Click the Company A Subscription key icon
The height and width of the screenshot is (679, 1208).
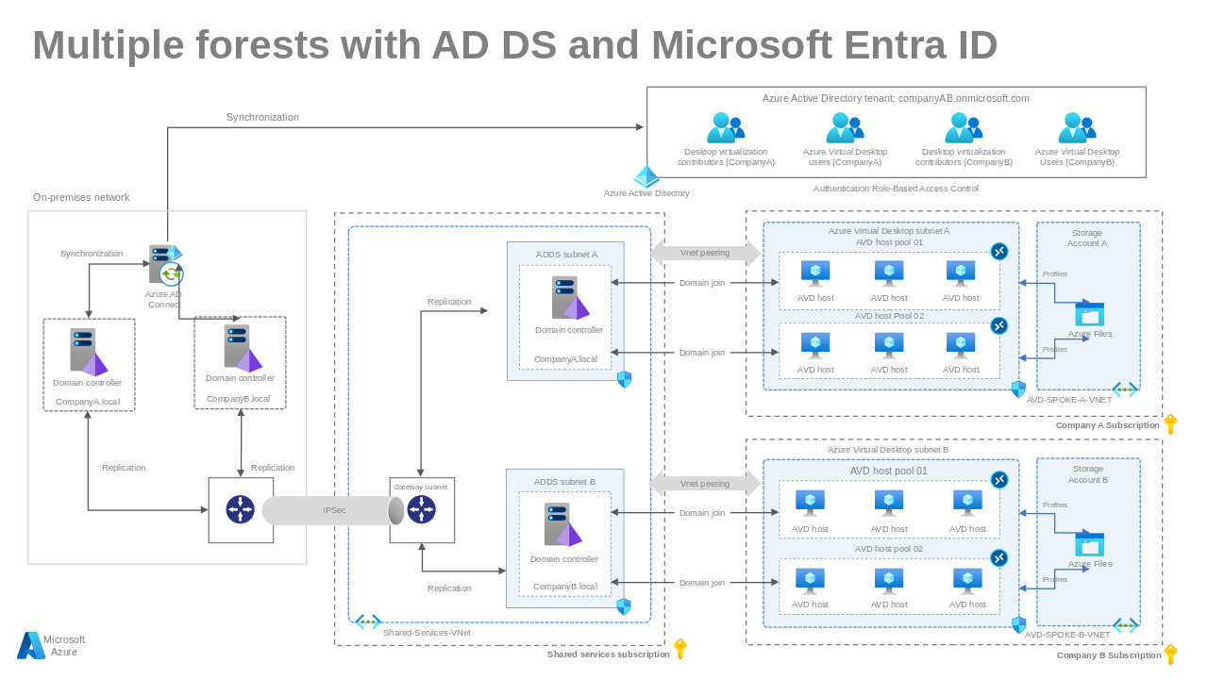[x=1170, y=424]
